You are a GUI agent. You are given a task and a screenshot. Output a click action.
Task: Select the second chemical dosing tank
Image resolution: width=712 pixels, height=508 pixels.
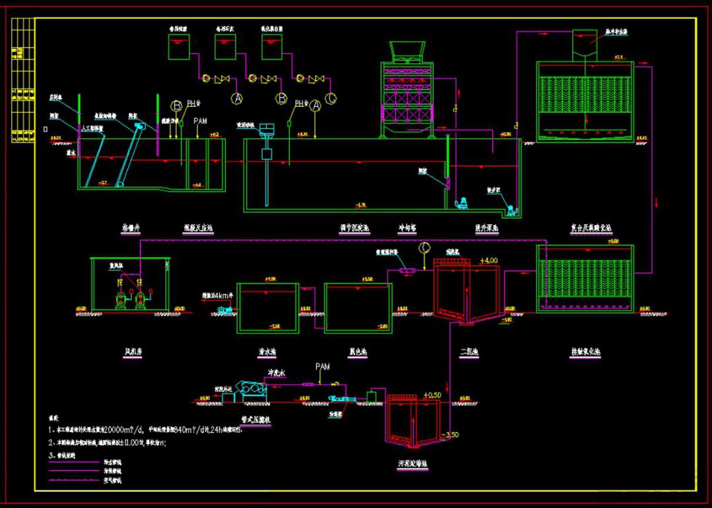(225, 47)
